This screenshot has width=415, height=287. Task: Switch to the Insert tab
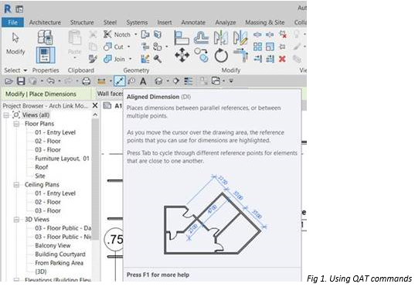coord(165,22)
